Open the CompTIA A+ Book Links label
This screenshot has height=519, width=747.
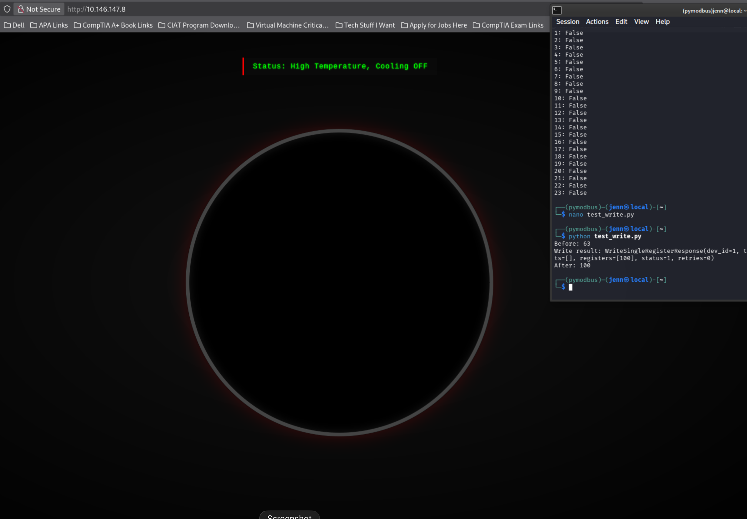118,25
